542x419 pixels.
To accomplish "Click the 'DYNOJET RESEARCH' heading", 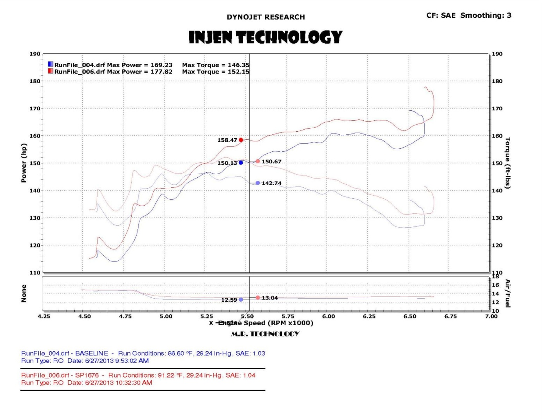I will click(x=266, y=17).
